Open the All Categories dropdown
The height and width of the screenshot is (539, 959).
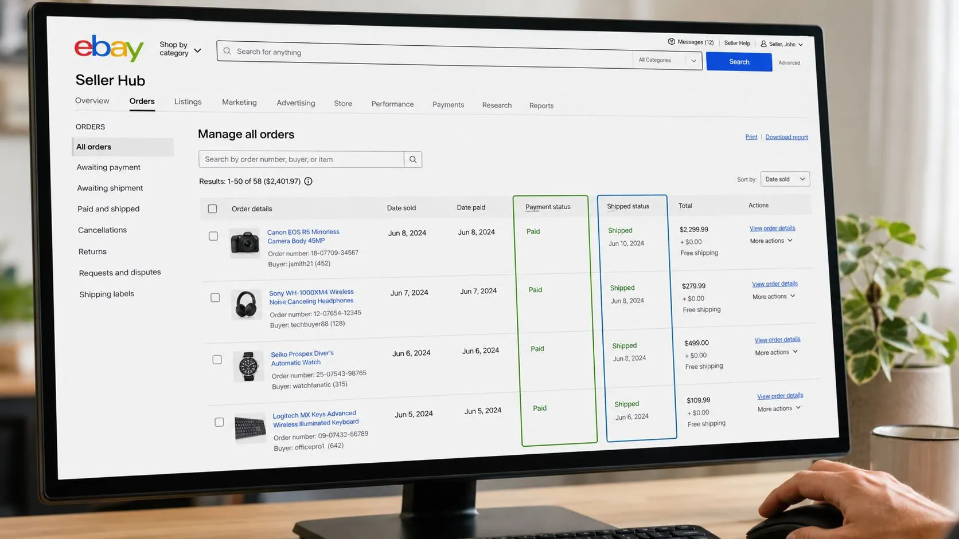[x=668, y=60]
